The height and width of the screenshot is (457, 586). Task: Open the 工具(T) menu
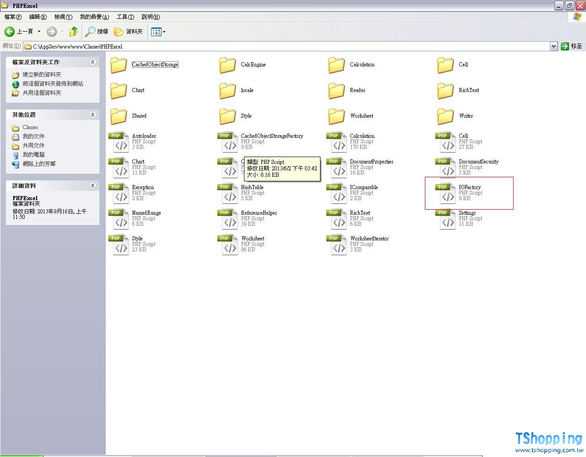pos(125,17)
